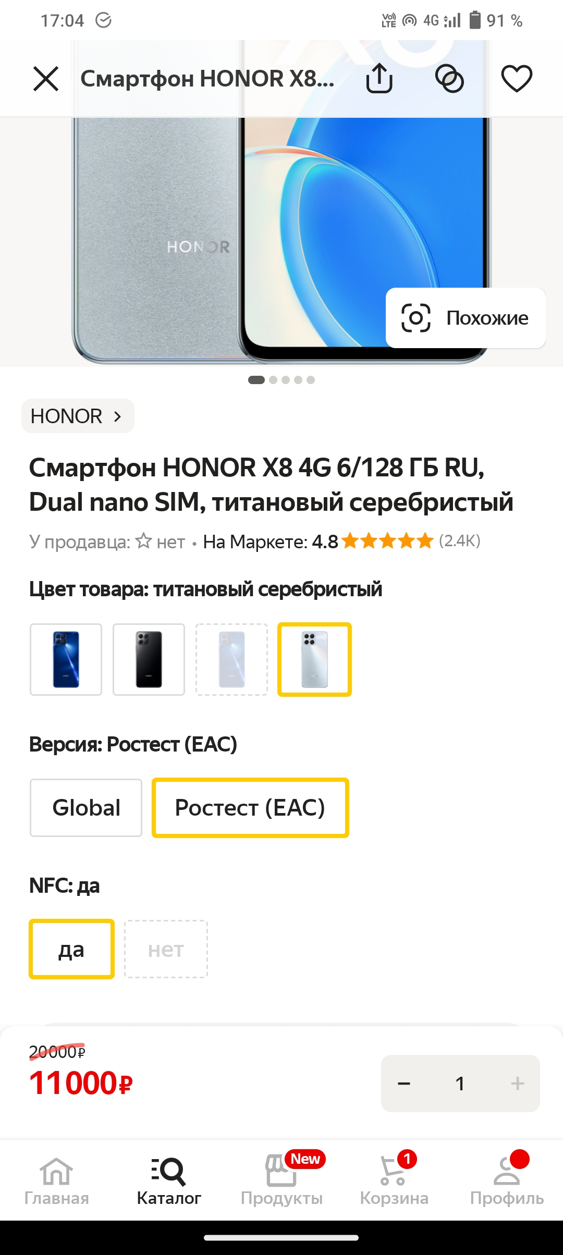The height and width of the screenshot is (1255, 563).
Task: Select the blue color swatch
Action: [x=66, y=659]
